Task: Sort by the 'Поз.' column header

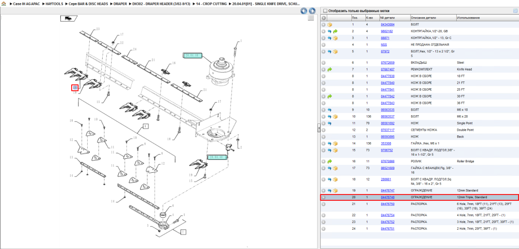Action: click(x=358, y=18)
